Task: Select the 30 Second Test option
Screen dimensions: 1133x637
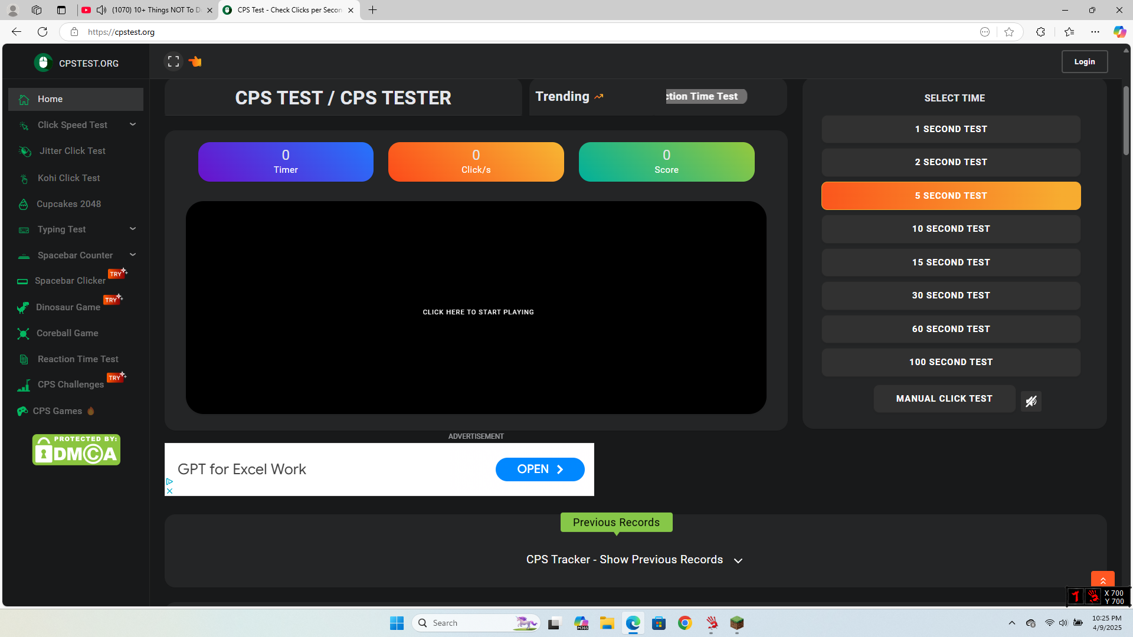Action: tap(951, 295)
